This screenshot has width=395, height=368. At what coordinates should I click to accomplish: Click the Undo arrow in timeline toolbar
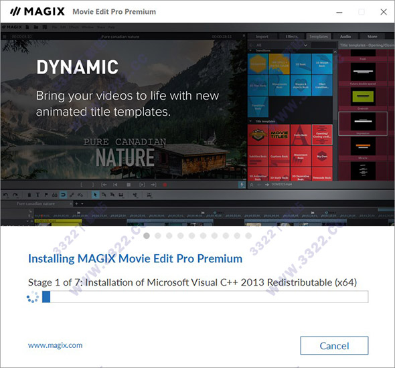(x=5, y=195)
